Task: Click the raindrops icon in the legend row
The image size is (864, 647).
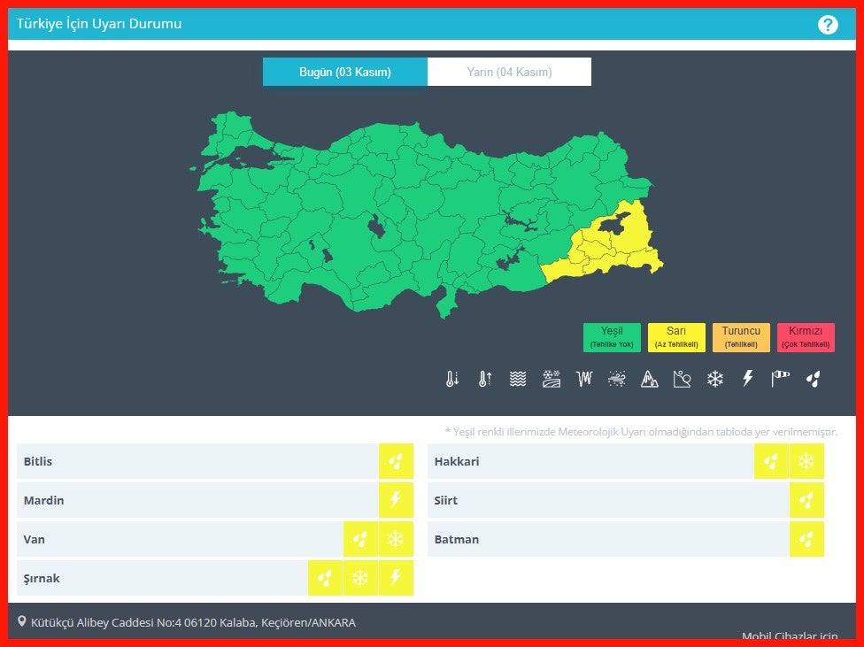Action: click(813, 379)
